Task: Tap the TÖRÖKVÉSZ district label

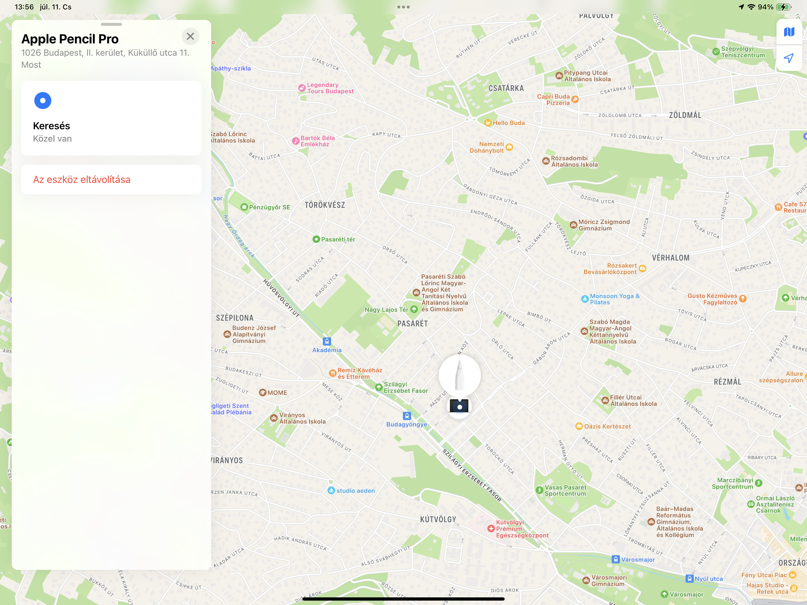Action: [325, 205]
